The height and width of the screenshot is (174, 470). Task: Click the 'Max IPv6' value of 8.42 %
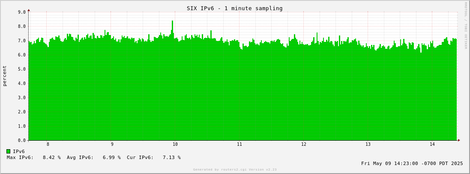tap(51, 157)
